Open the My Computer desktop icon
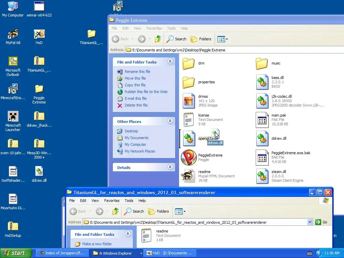Image resolution: width=344 pixels, height=258 pixels. tap(13, 9)
